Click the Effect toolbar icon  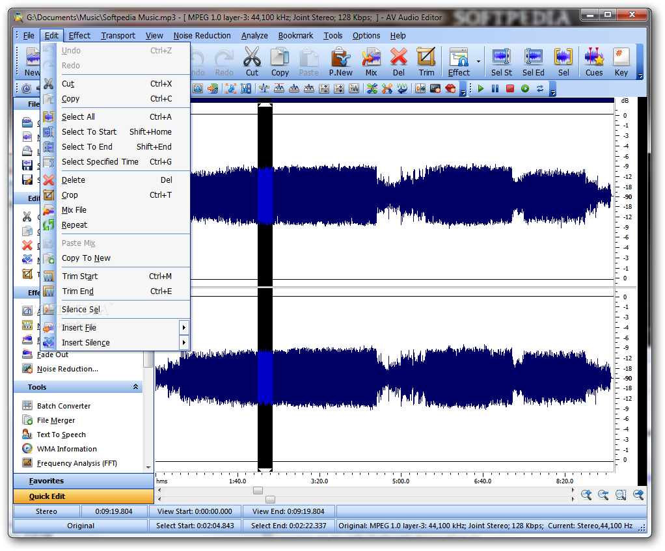459,57
